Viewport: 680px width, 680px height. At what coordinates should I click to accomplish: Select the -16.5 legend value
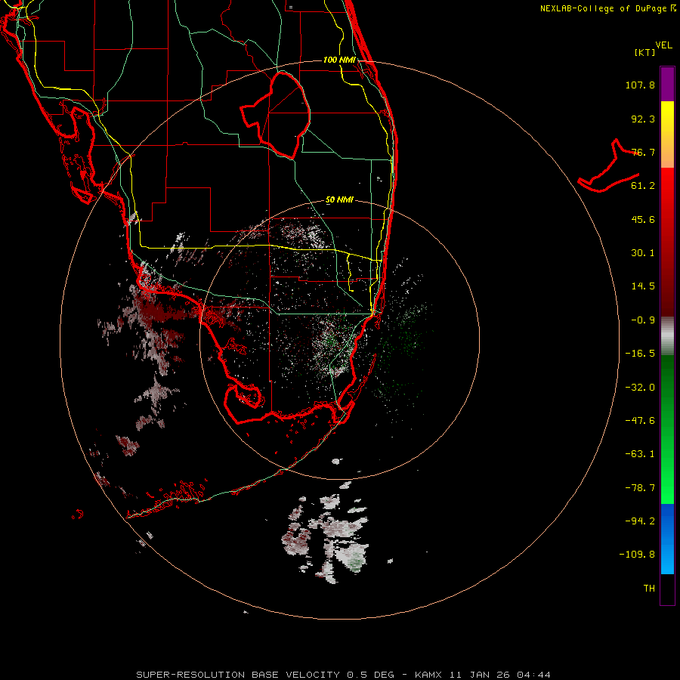640,354
